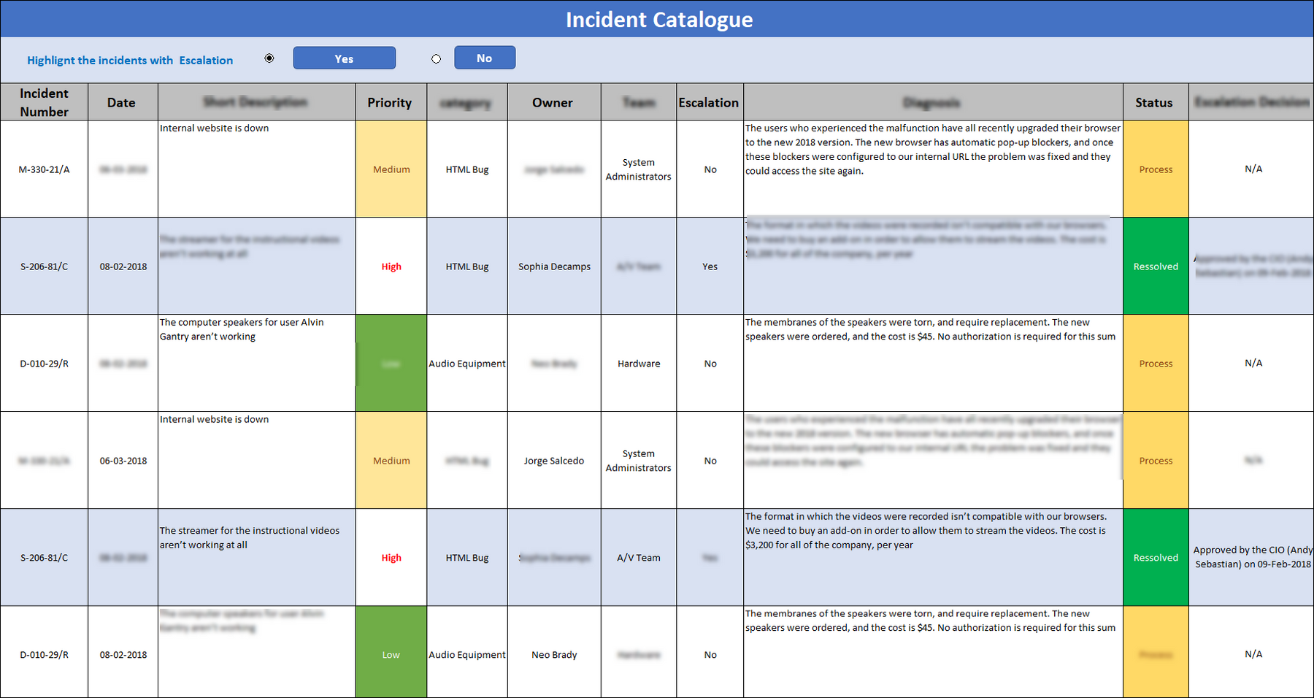Screen dimensions: 1314x698
Task: Click the Escalation column header
Action: point(709,102)
